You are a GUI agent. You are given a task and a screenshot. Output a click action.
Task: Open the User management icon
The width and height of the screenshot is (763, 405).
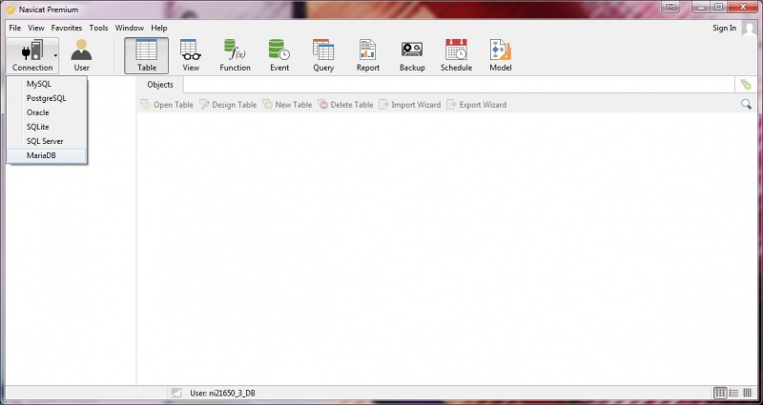pos(81,55)
